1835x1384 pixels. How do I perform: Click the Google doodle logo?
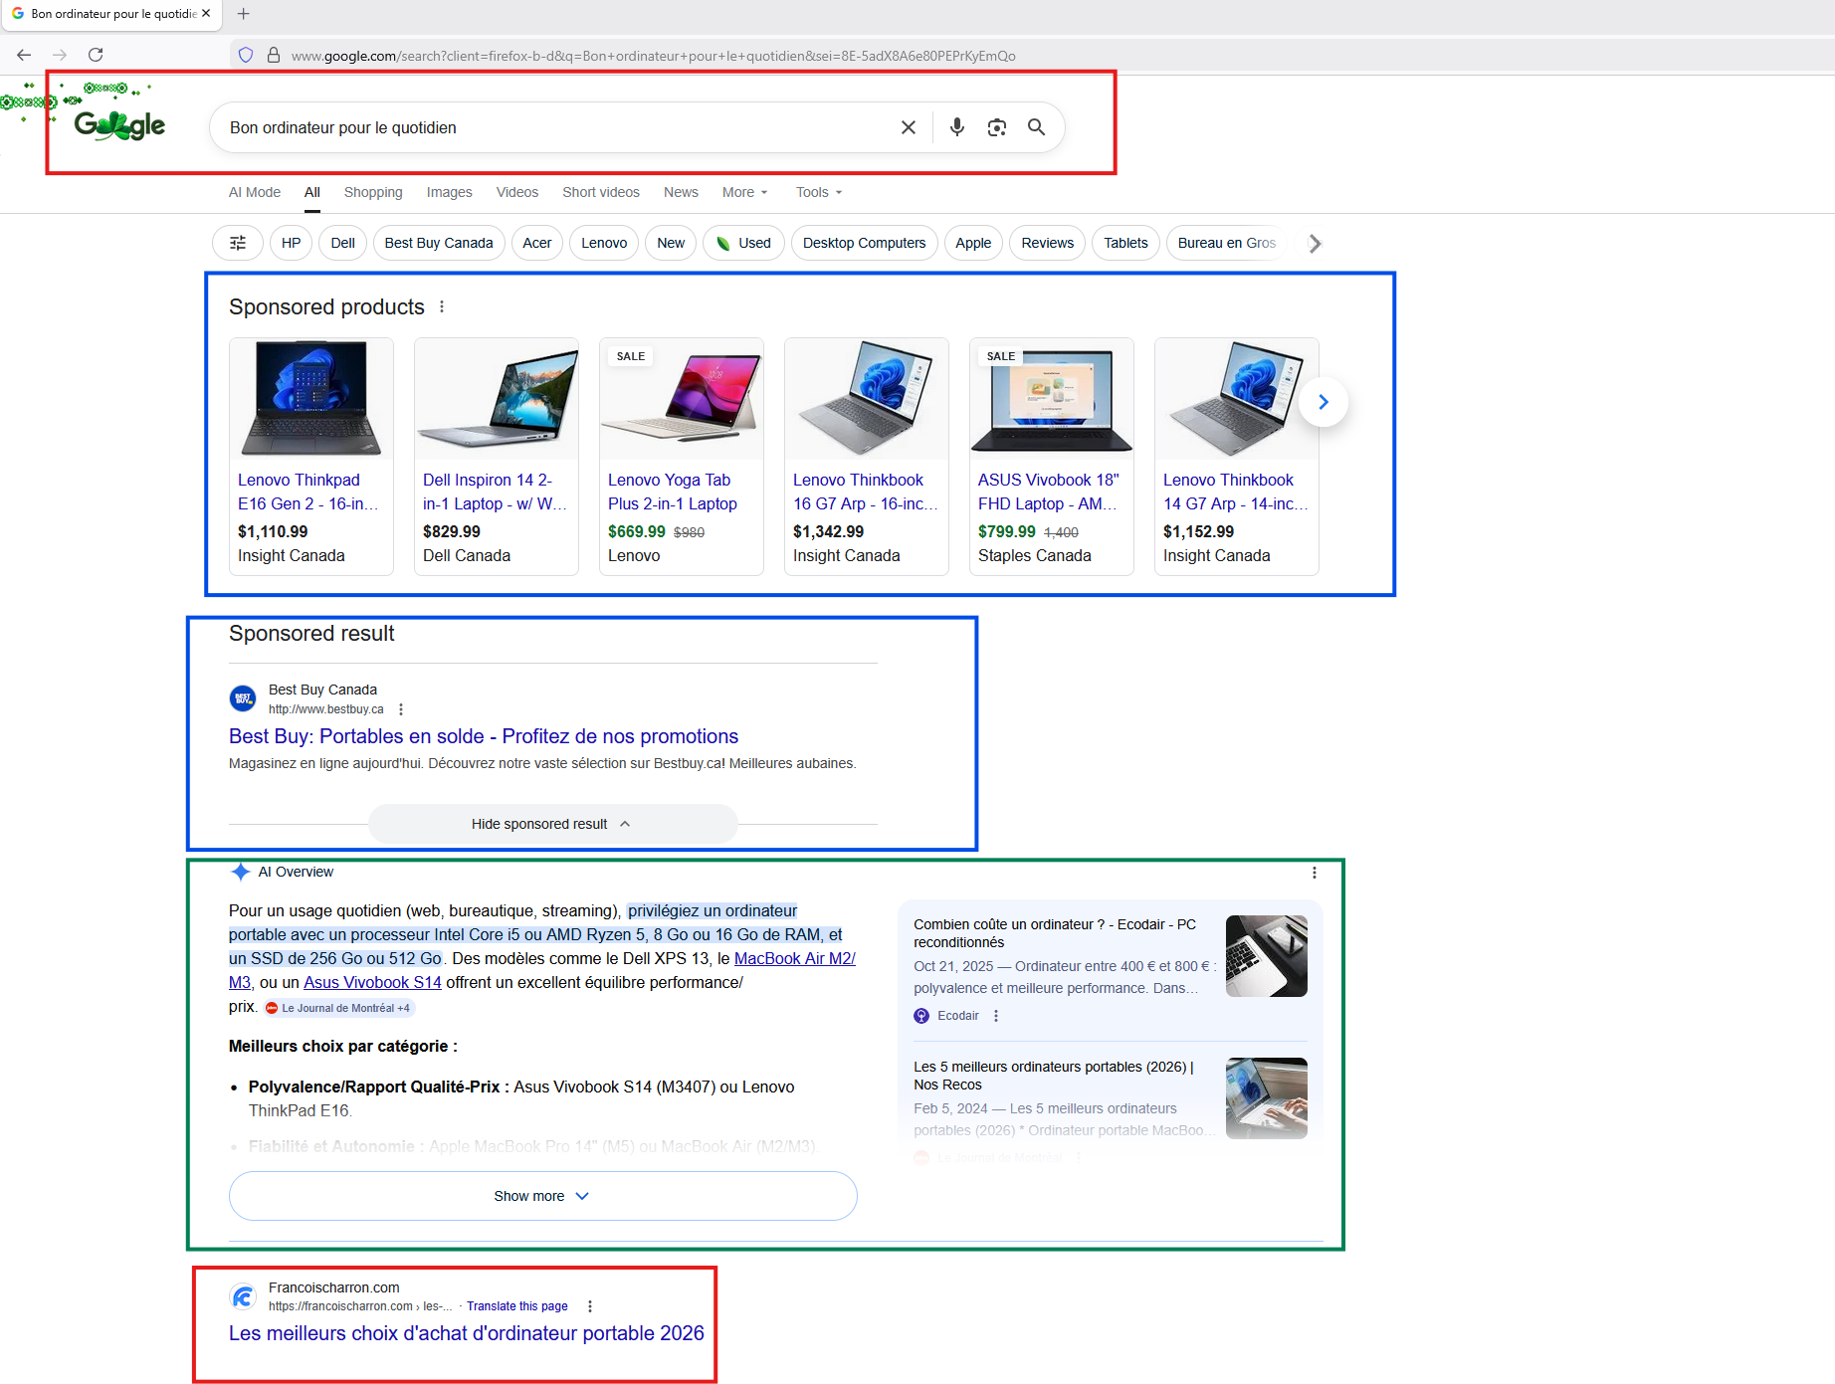pos(119,125)
